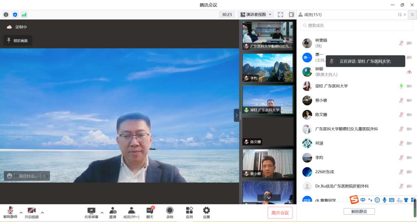Open the meeting info icon
The width and height of the screenshot is (417, 222).
6,15
